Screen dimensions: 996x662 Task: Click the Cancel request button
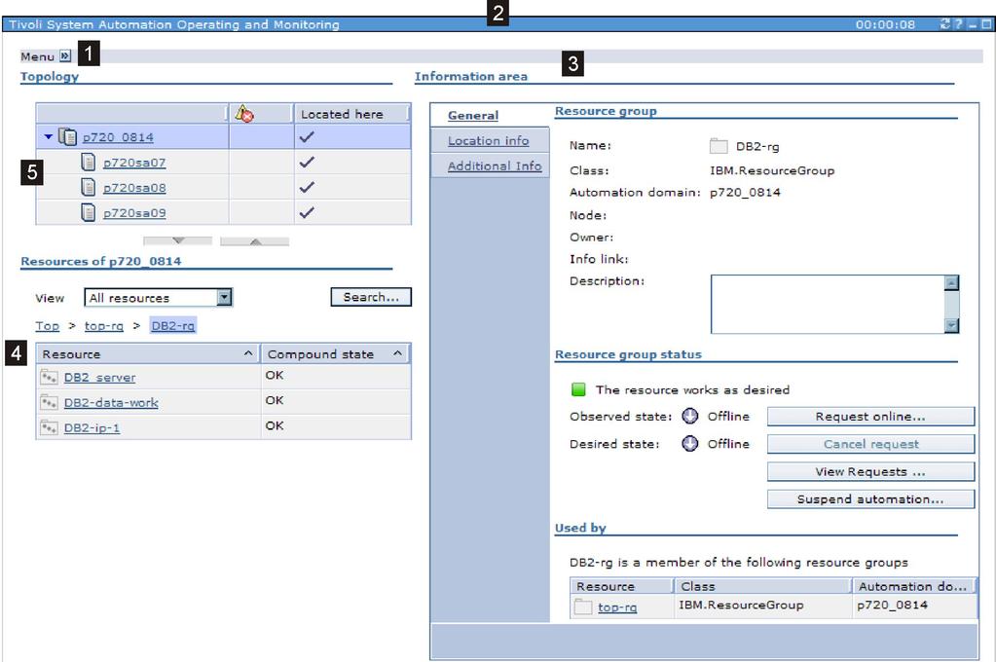870,444
